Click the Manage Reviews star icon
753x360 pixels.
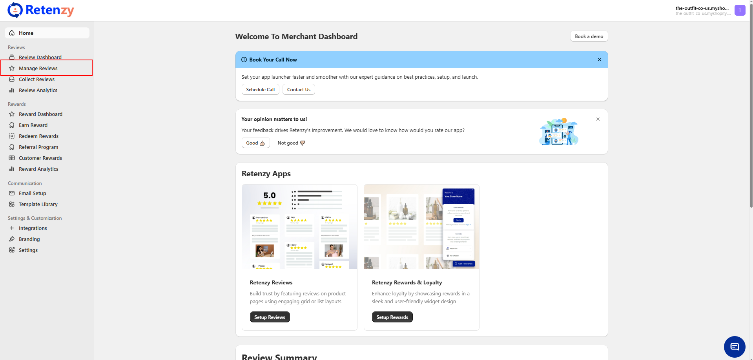pos(12,68)
